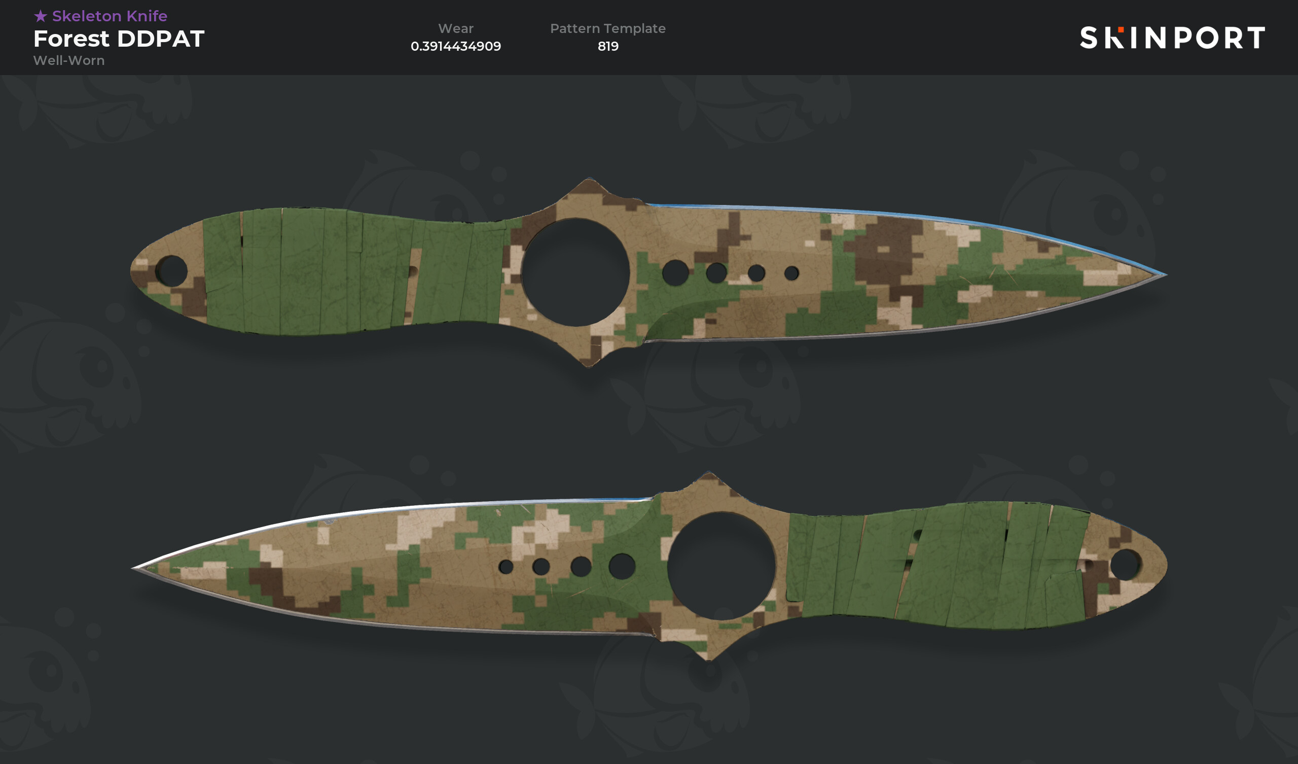Click the purple star icon
Image resolution: width=1298 pixels, height=764 pixels.
(41, 16)
